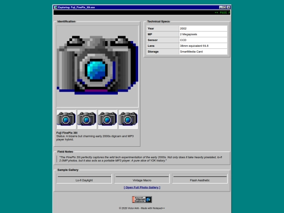Minimize the Exploring window

pos(221,7)
